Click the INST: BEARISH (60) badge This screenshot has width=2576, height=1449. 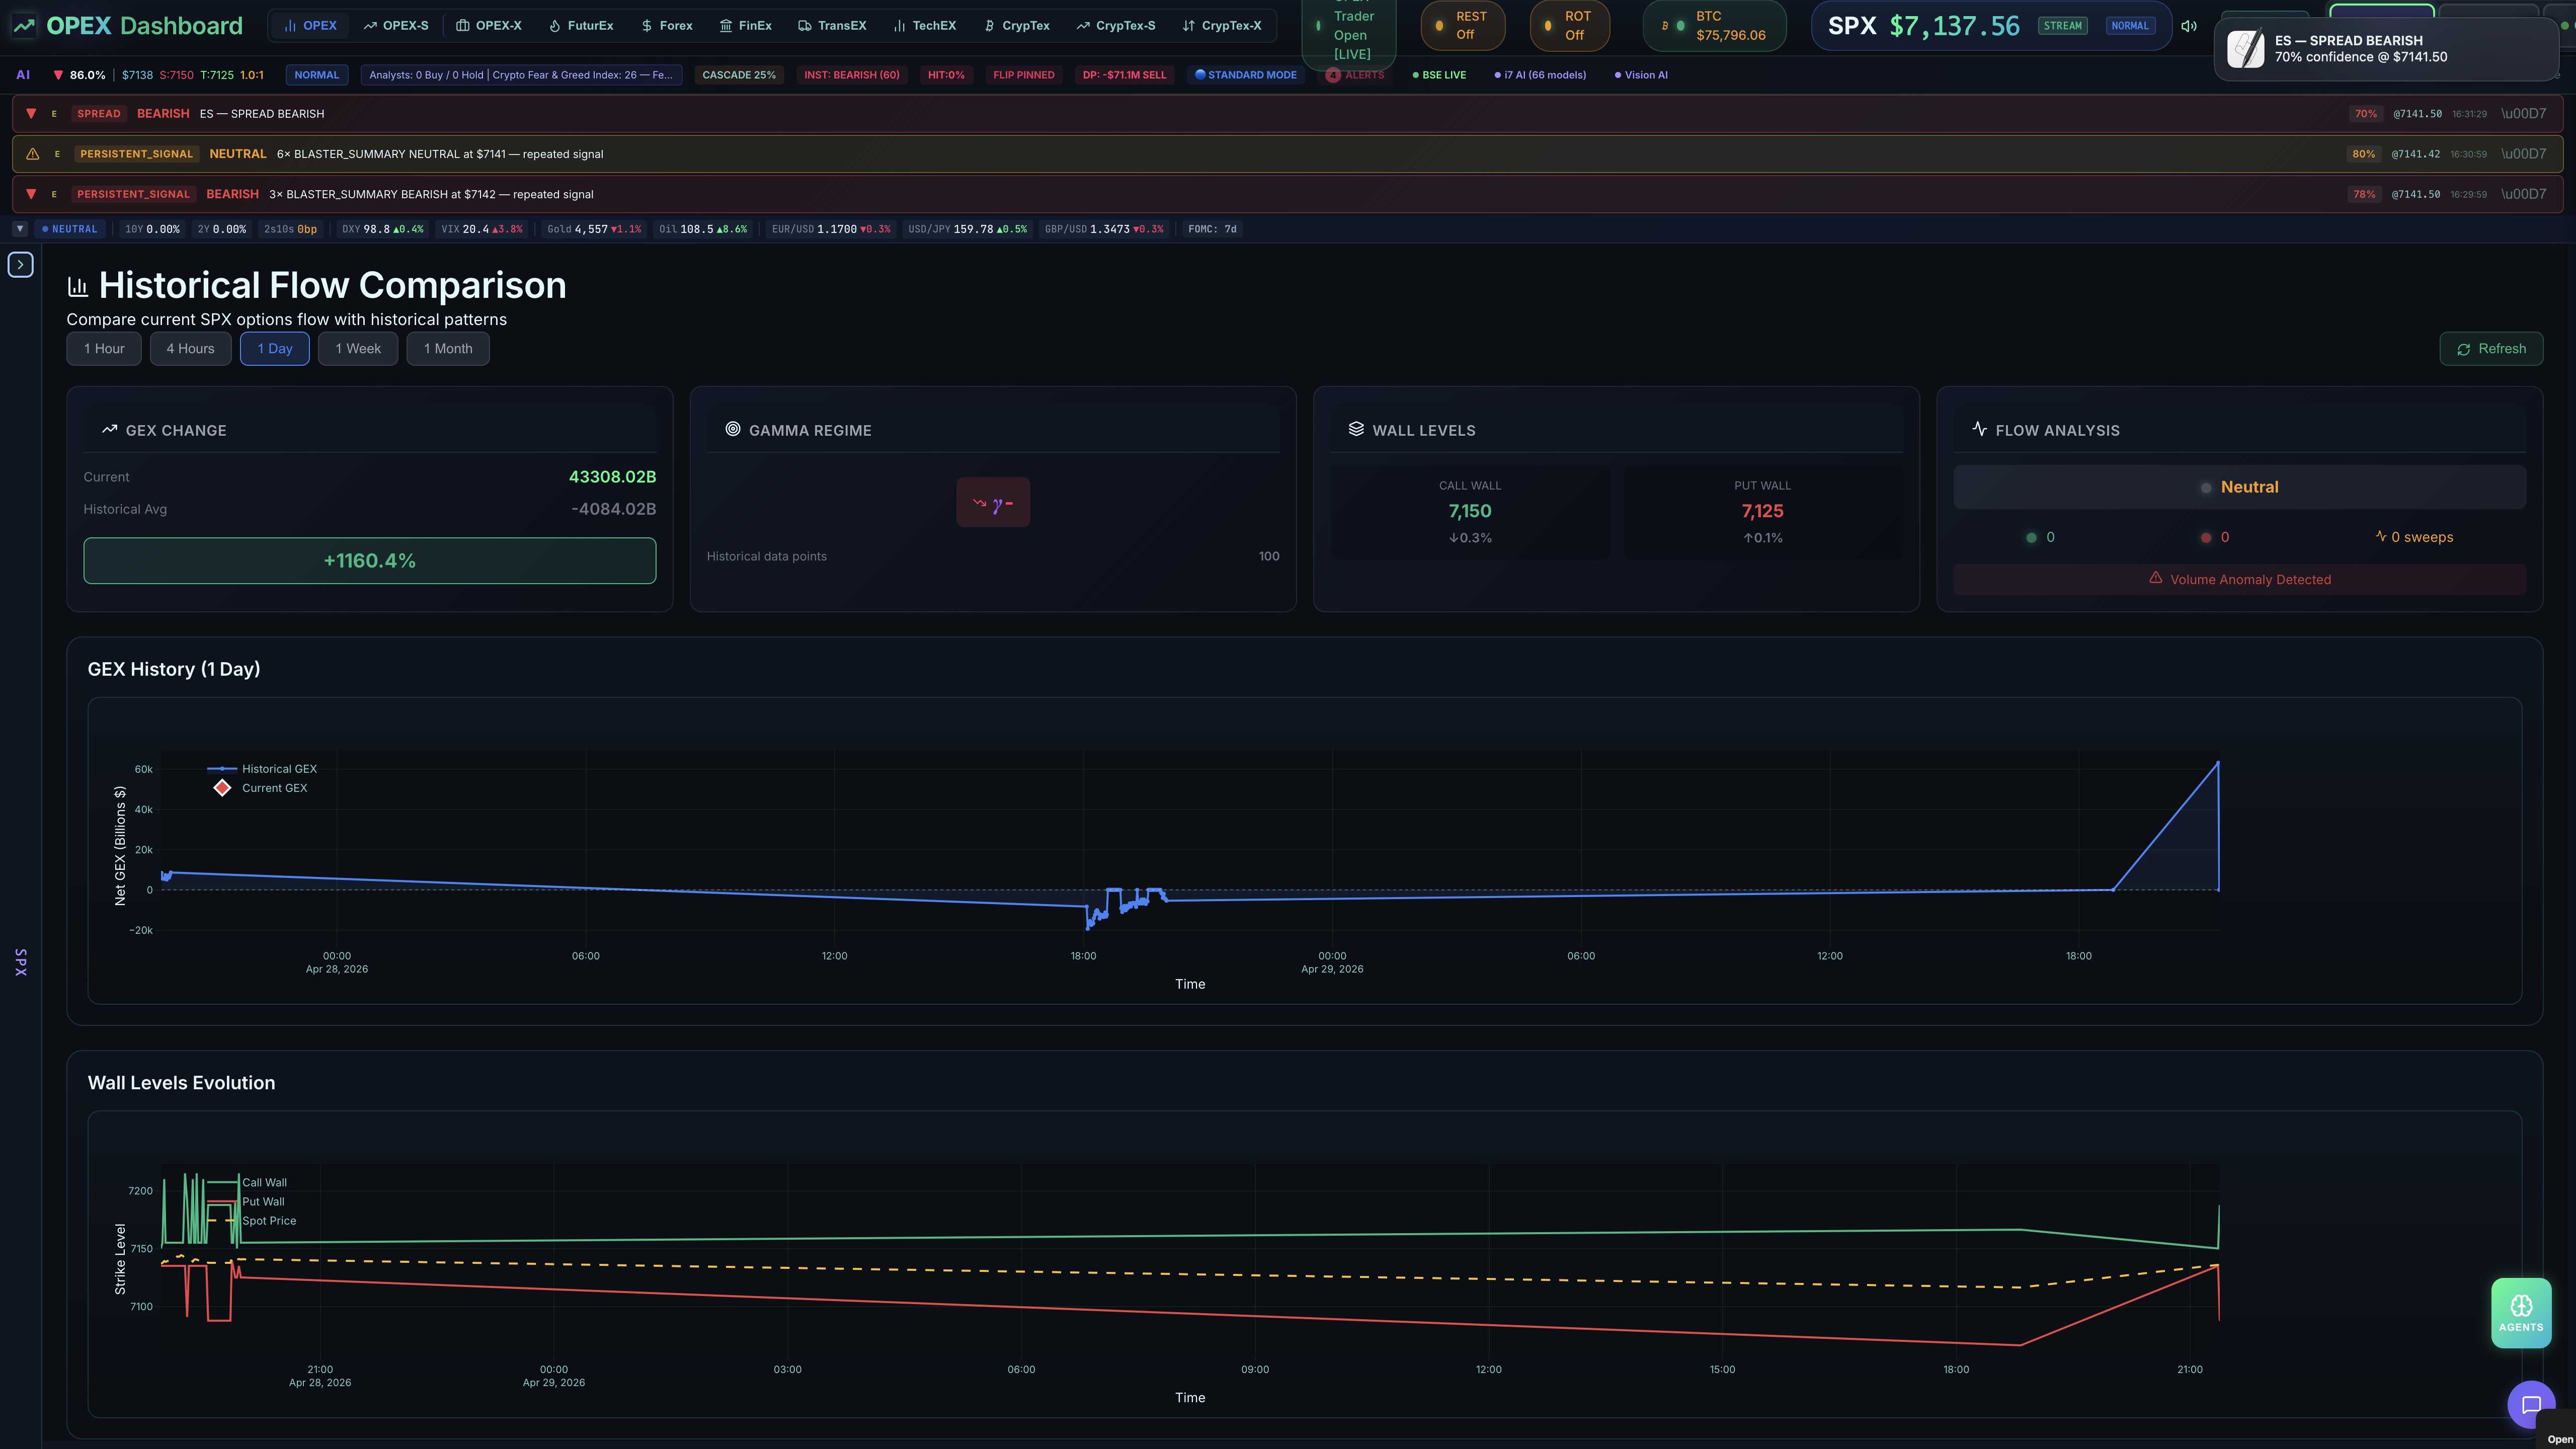pos(852,75)
